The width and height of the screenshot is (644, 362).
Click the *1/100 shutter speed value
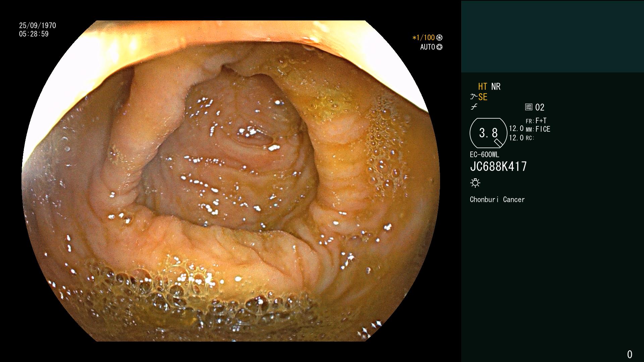[x=423, y=38]
